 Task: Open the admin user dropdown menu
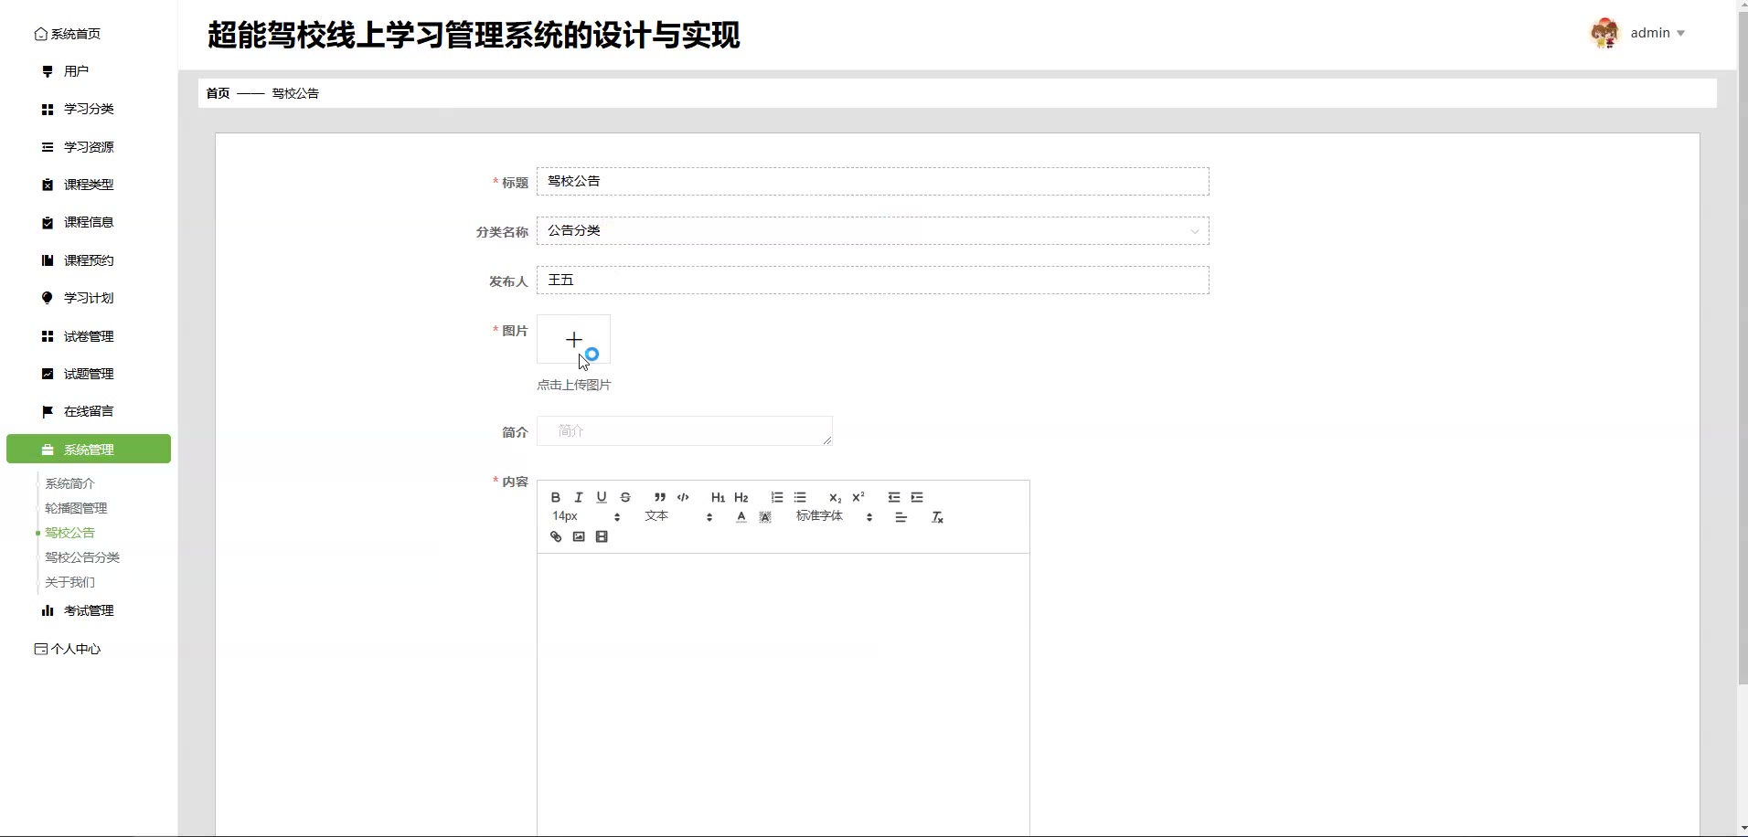tap(1657, 33)
